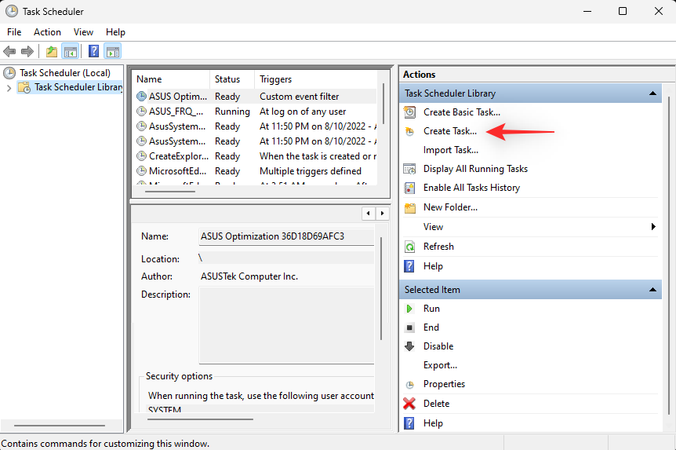Collapse the Task Scheduler Library actions section
The width and height of the screenshot is (676, 450).
coord(652,93)
